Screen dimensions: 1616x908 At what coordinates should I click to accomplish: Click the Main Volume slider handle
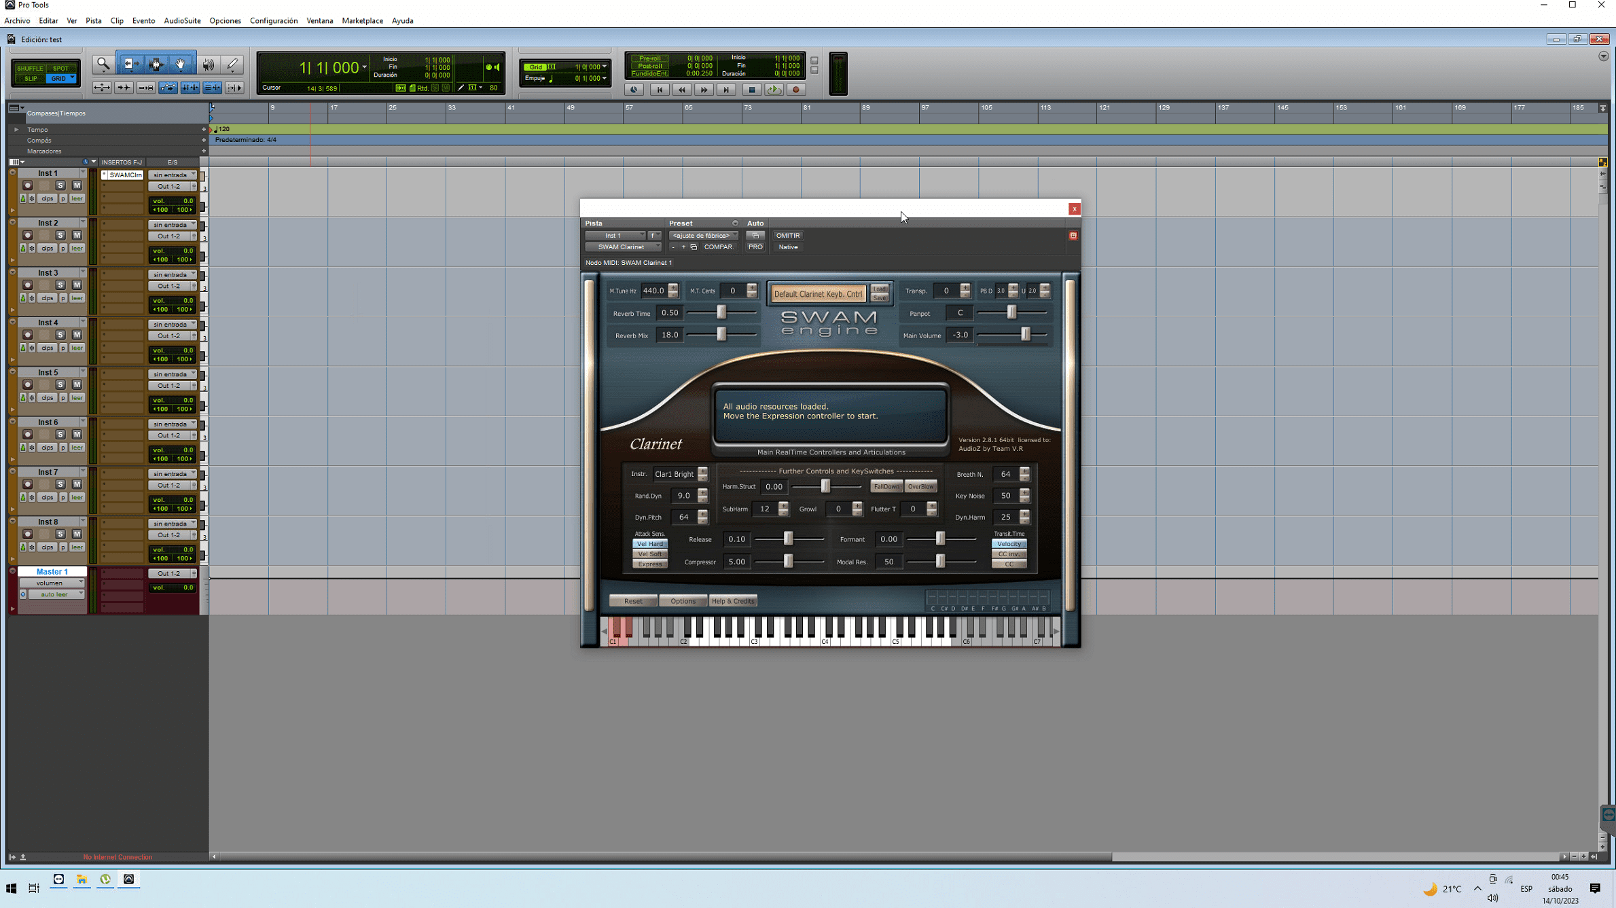pyautogui.click(x=1026, y=335)
